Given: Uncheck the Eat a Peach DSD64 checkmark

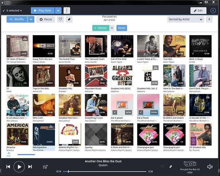Looking at the screenshot, I should point(141,112).
